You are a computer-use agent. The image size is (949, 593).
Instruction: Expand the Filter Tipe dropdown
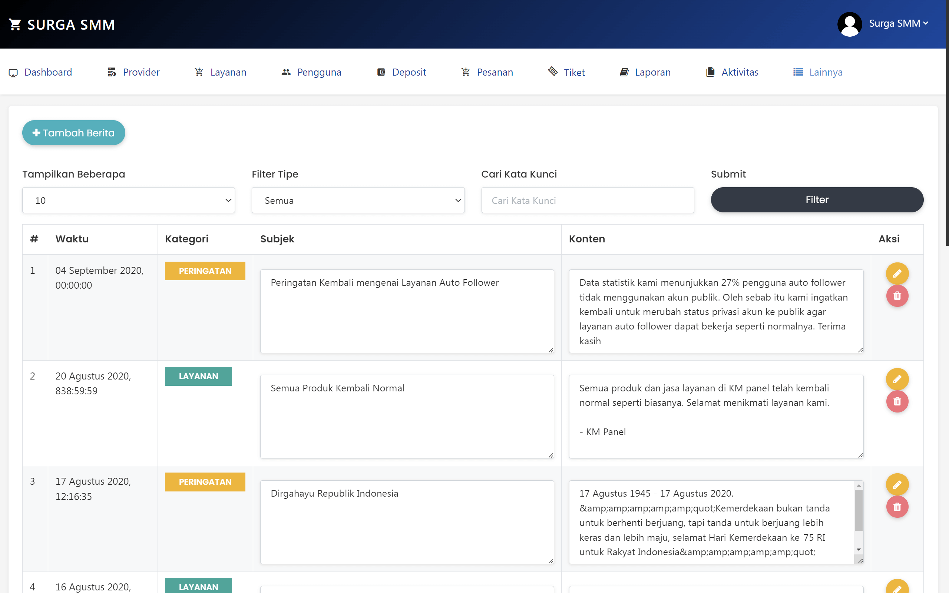pyautogui.click(x=358, y=200)
